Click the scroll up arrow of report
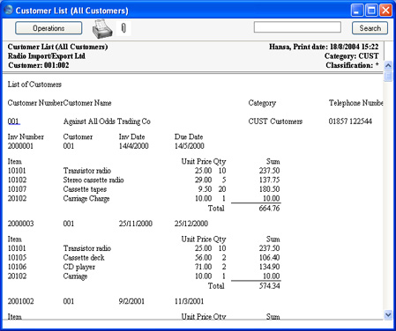This screenshot has width=396, height=331. click(388, 65)
